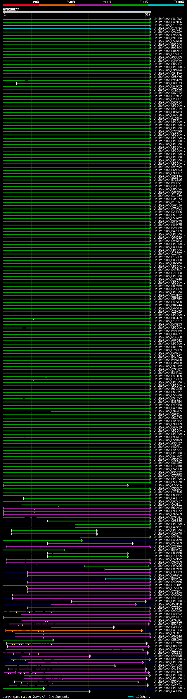Click the white query sequence ruler bar
The height and width of the screenshot is (699, 187).
click(77, 12)
